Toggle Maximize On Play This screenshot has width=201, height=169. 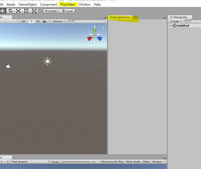(x=112, y=162)
